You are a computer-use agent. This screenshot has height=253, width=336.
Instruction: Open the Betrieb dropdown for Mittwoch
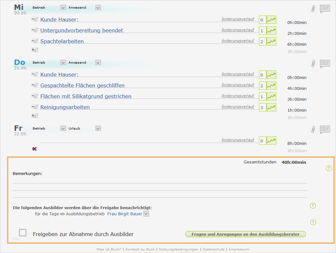click(63, 7)
